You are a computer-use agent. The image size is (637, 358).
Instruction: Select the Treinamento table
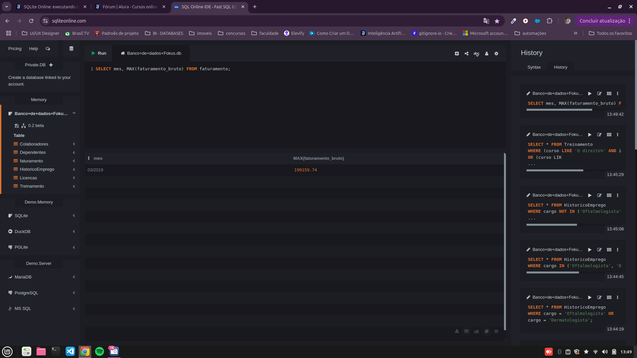click(32, 186)
